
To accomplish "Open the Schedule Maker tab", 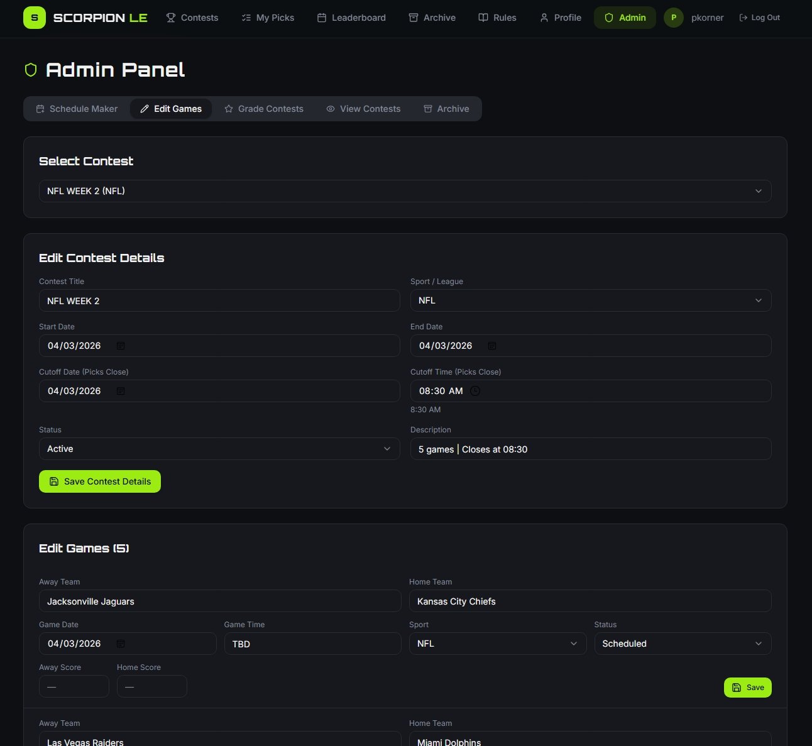I will 77,109.
